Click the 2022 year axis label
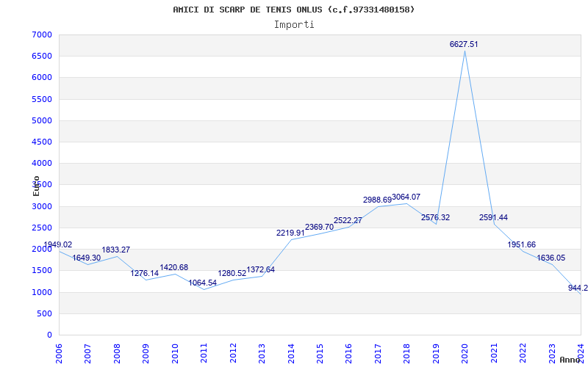 coord(523,353)
